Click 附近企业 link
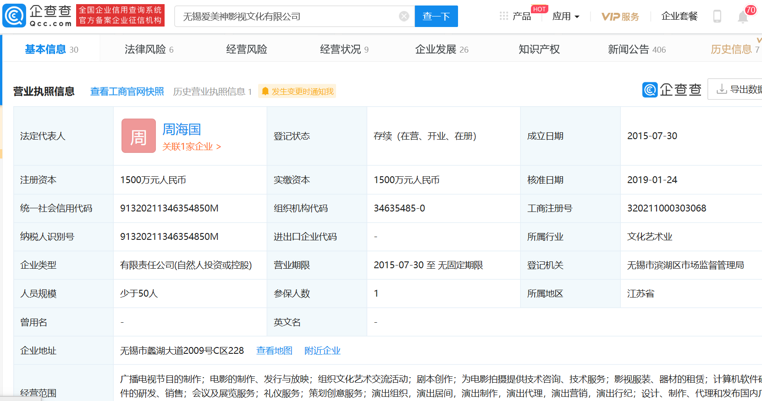This screenshot has width=762, height=401. click(322, 351)
